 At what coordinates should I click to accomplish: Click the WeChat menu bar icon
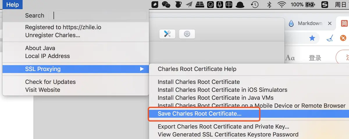tap(166, 5)
